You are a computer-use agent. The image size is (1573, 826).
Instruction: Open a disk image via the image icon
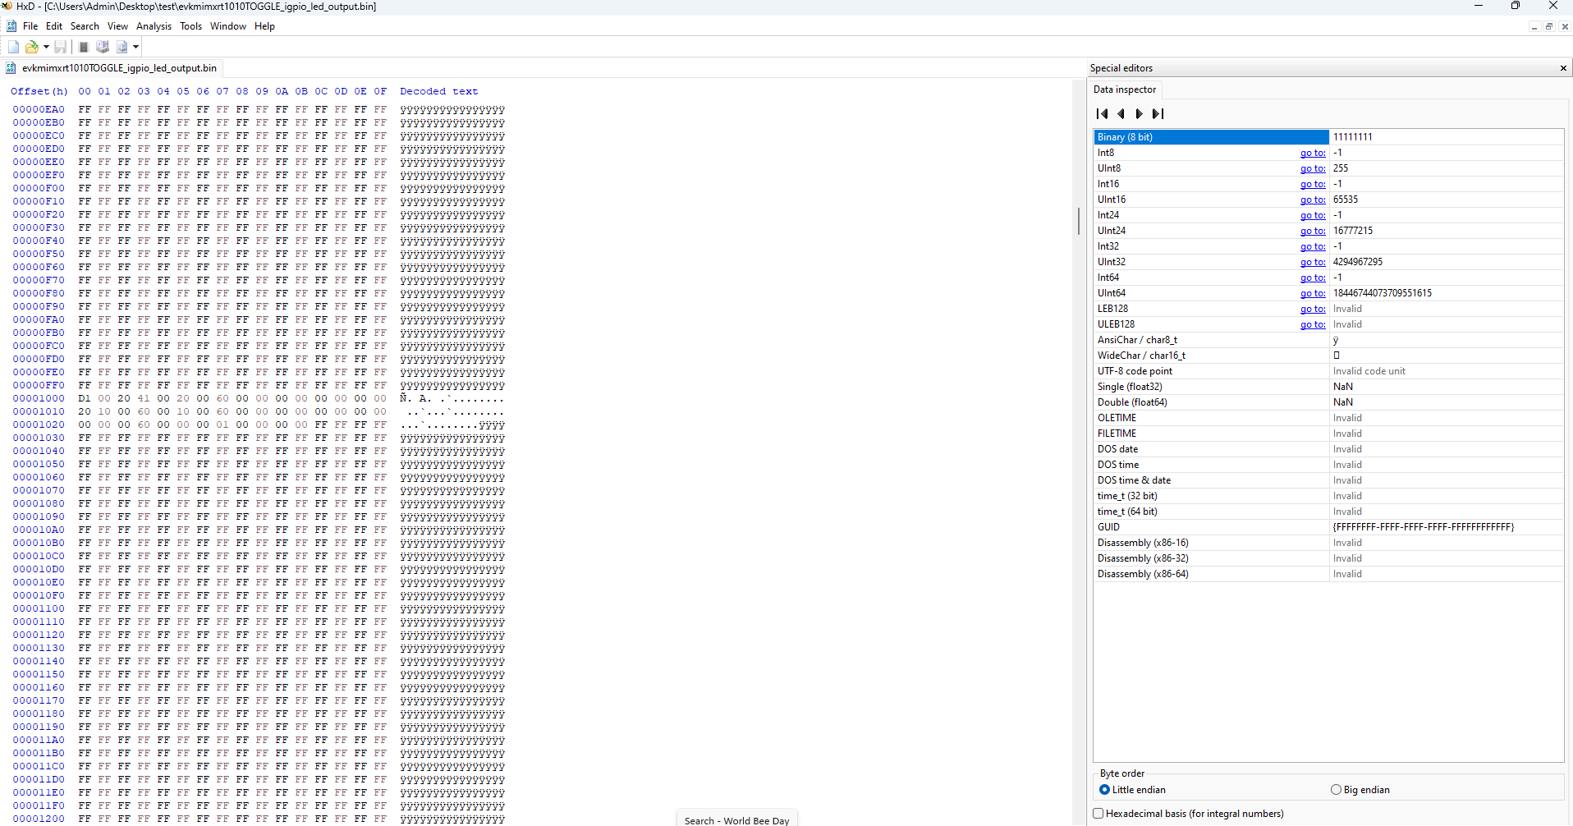click(121, 47)
